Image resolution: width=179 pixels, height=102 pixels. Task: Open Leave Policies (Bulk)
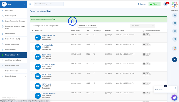[x=12, y=39]
